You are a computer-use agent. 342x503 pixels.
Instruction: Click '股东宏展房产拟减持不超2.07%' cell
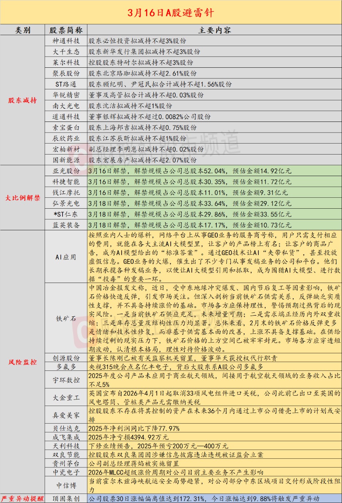click(x=214, y=160)
